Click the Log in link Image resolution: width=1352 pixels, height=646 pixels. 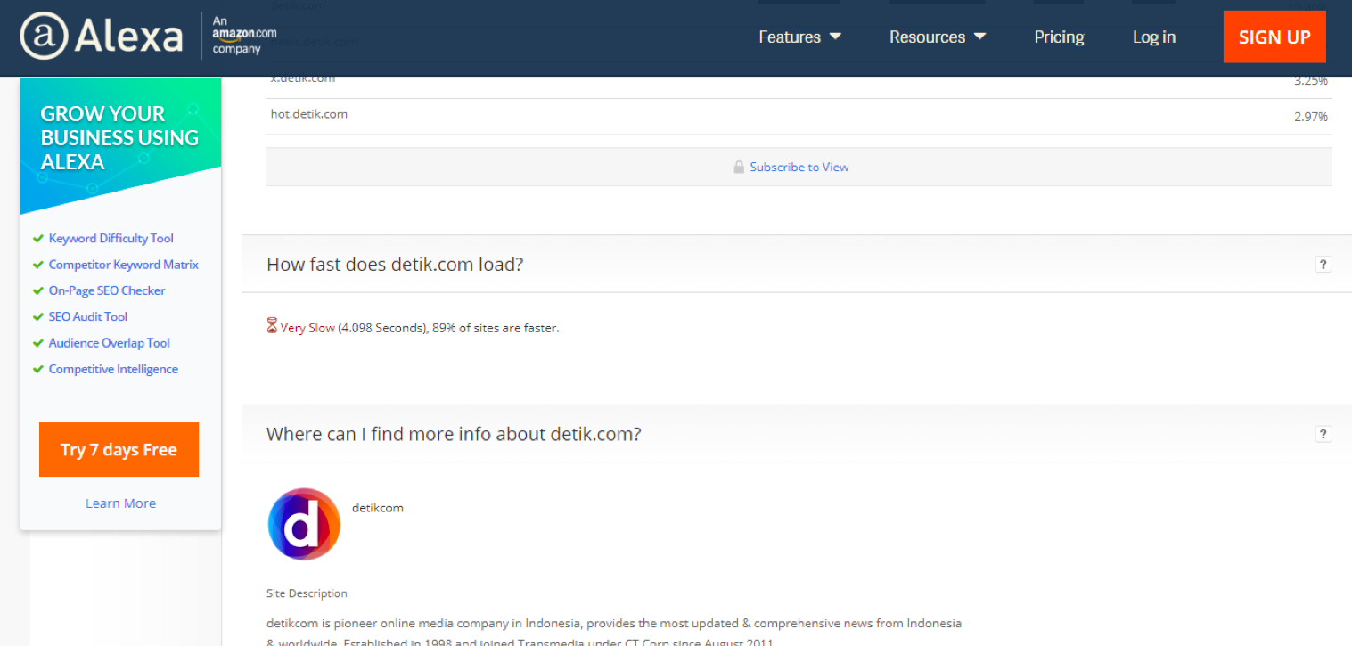(x=1154, y=37)
